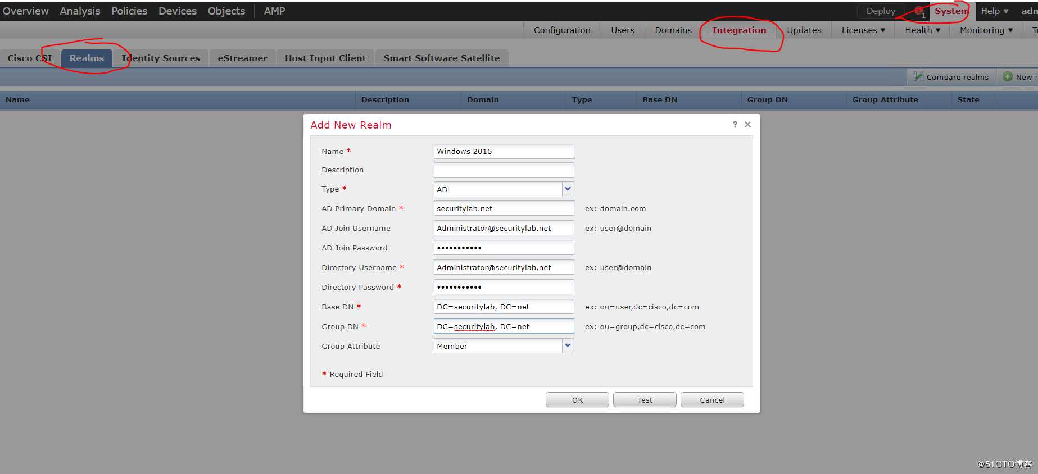The image size is (1038, 474).
Task: Open the Help menu
Action: pyautogui.click(x=994, y=11)
